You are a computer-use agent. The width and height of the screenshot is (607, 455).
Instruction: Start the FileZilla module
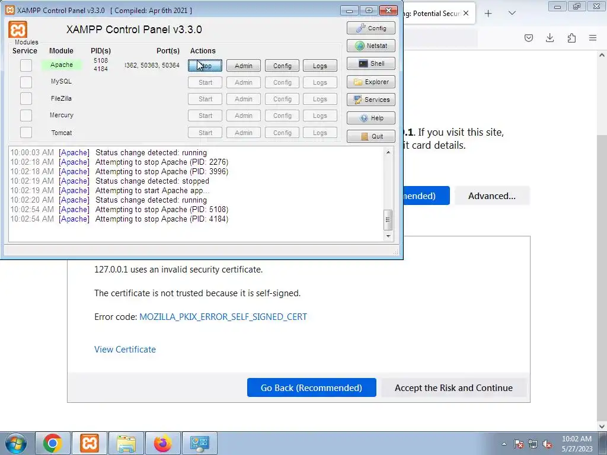205,99
